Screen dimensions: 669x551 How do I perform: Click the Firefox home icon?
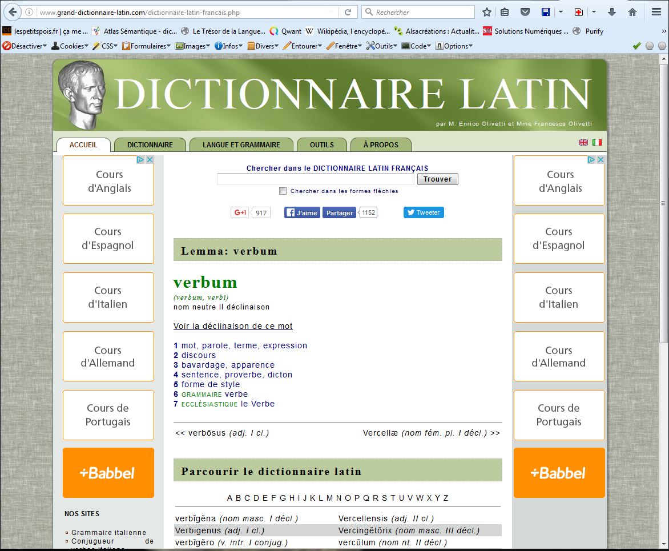632,12
